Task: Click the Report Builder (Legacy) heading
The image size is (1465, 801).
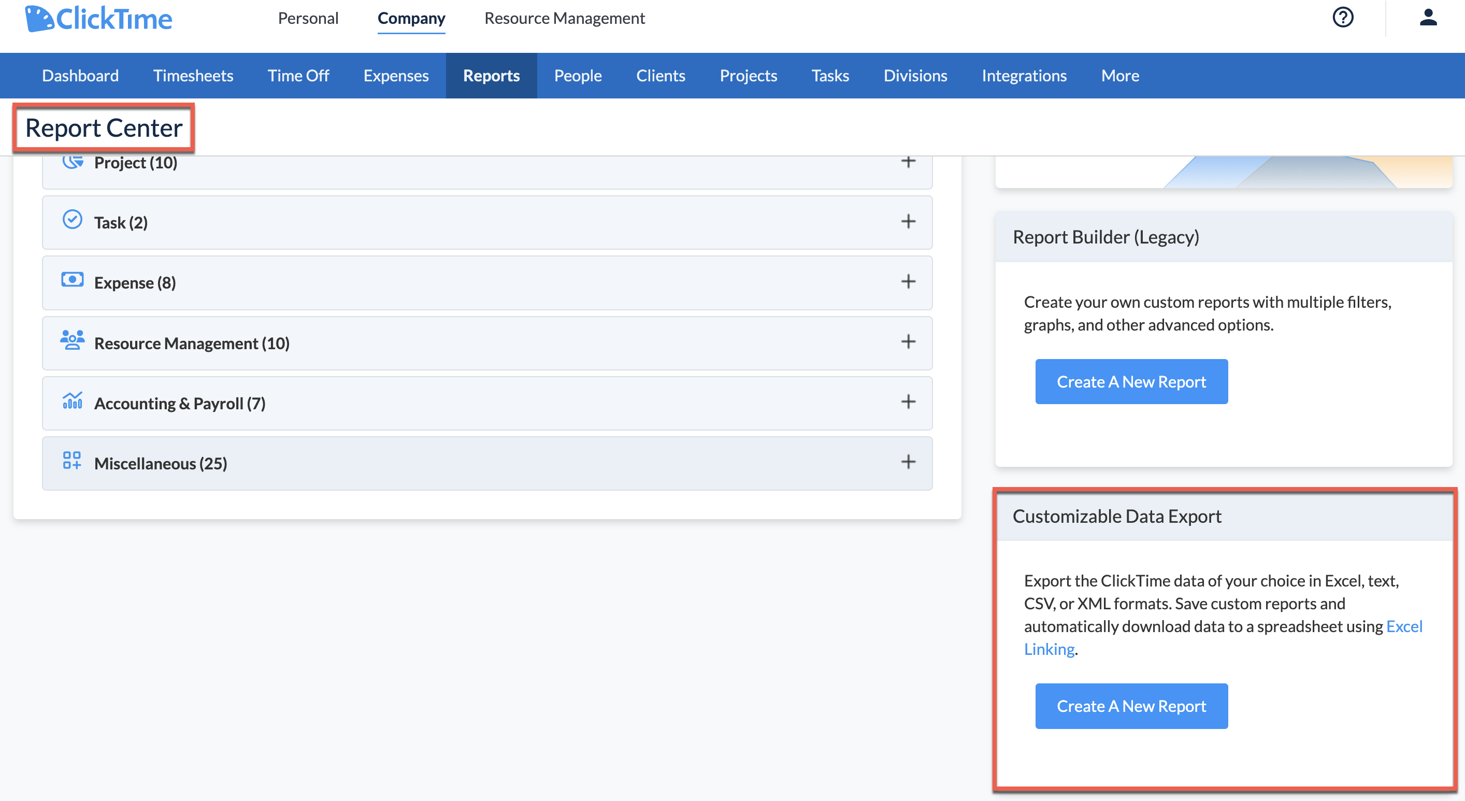Action: pyautogui.click(x=1105, y=237)
